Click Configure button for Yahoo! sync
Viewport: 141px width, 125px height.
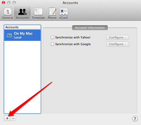tap(118, 37)
